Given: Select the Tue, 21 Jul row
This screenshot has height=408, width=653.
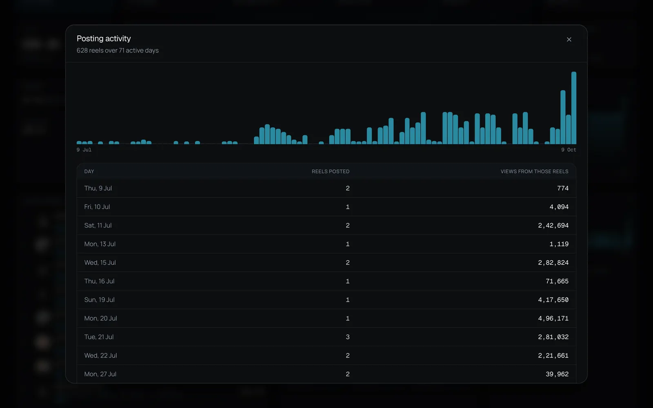Looking at the screenshot, I should pos(326,337).
